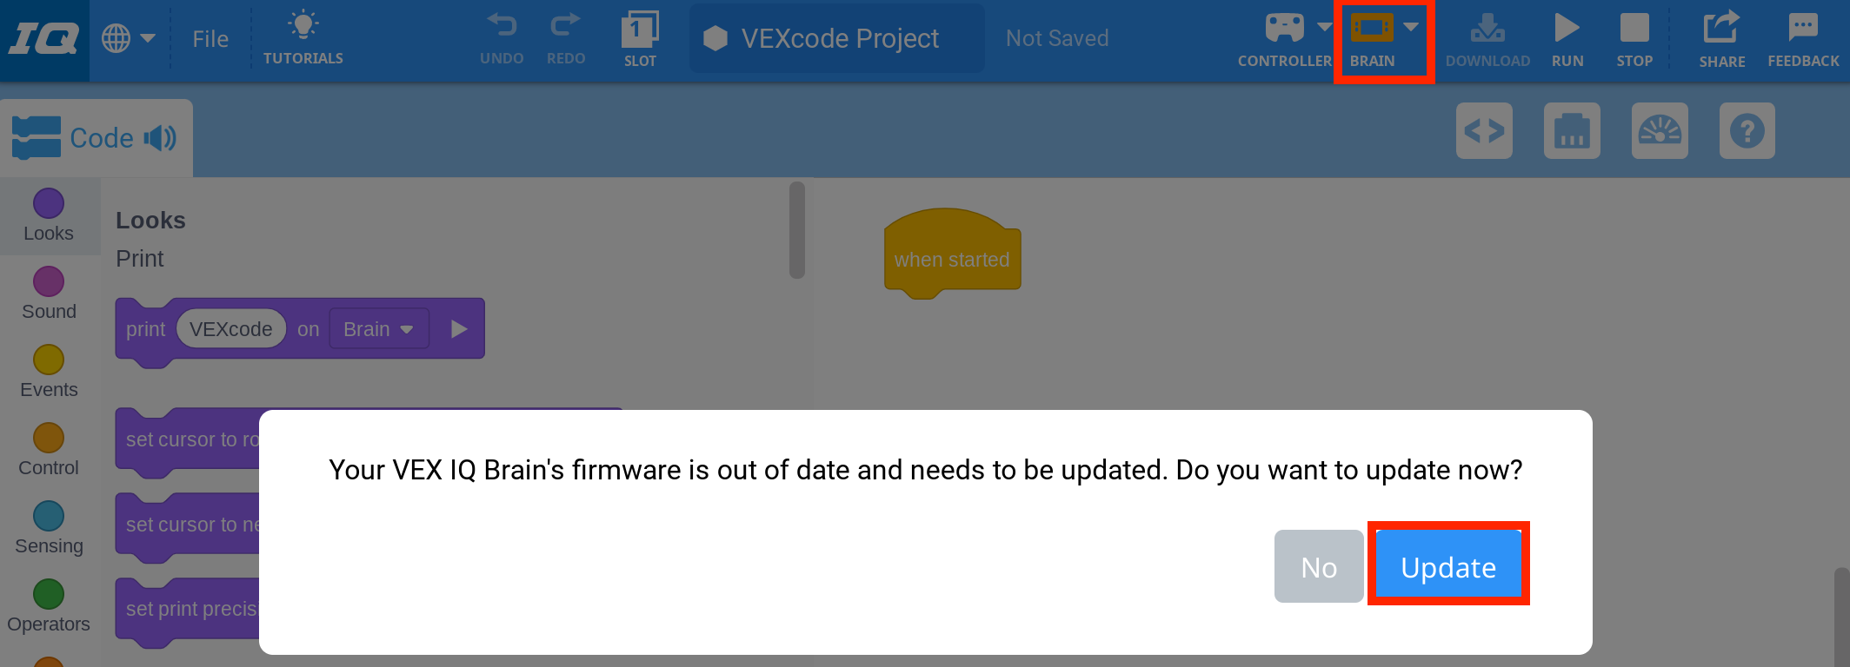Select the purple Sound category swatch
Viewport: 1850px width, 667px height.
[x=49, y=281]
